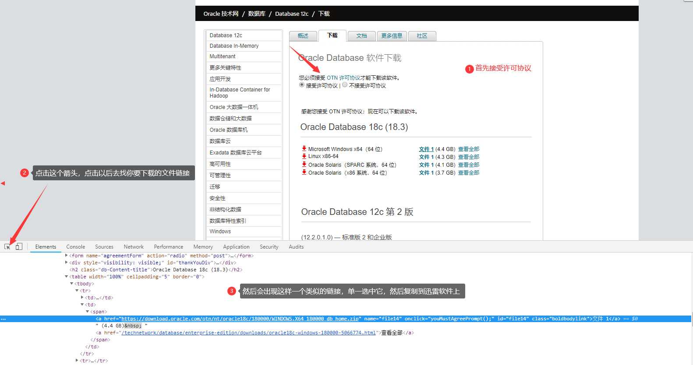Click the oracle18c-windows html href in Elements
Image resolution: width=693 pixels, height=365 pixels.
tap(248, 333)
